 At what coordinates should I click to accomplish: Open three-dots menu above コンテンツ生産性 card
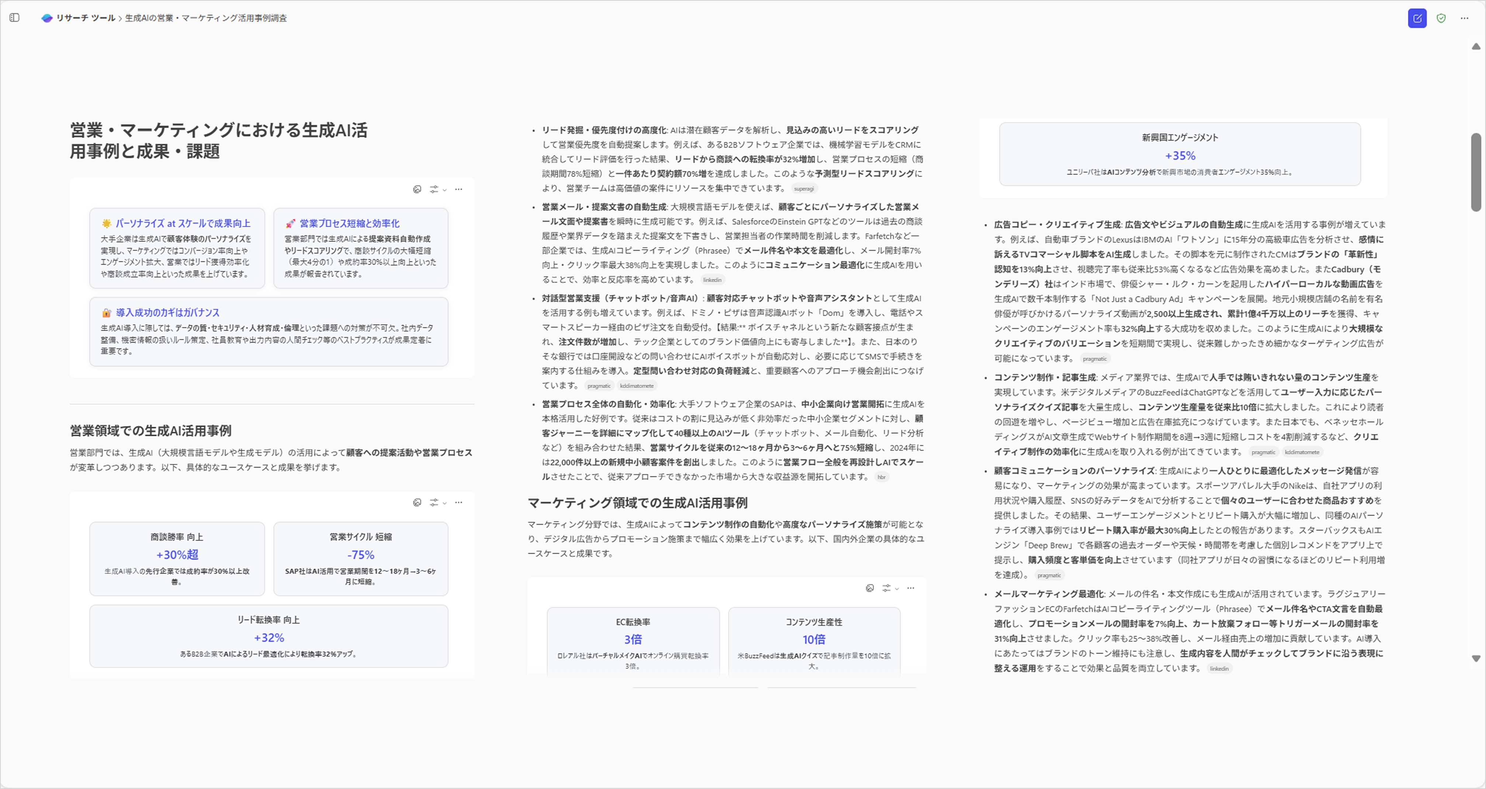[x=911, y=588]
